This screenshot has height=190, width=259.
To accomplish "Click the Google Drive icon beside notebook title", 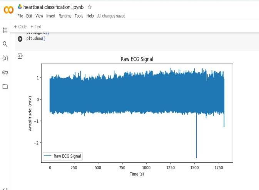I will click(x=20, y=7).
